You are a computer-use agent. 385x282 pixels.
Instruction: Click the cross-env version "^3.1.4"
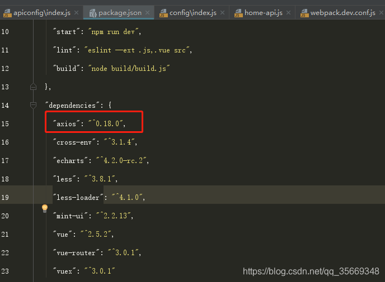point(119,142)
